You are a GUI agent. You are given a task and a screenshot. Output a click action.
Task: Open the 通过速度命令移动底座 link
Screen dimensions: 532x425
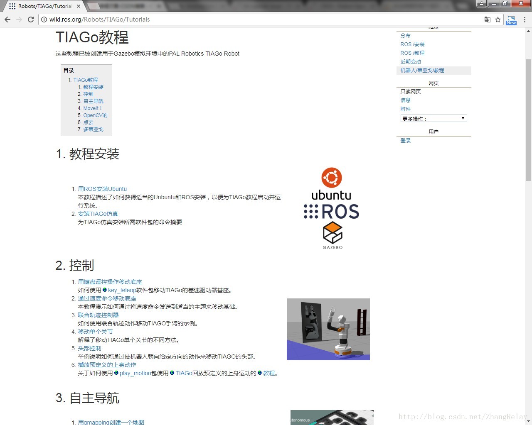tap(107, 298)
